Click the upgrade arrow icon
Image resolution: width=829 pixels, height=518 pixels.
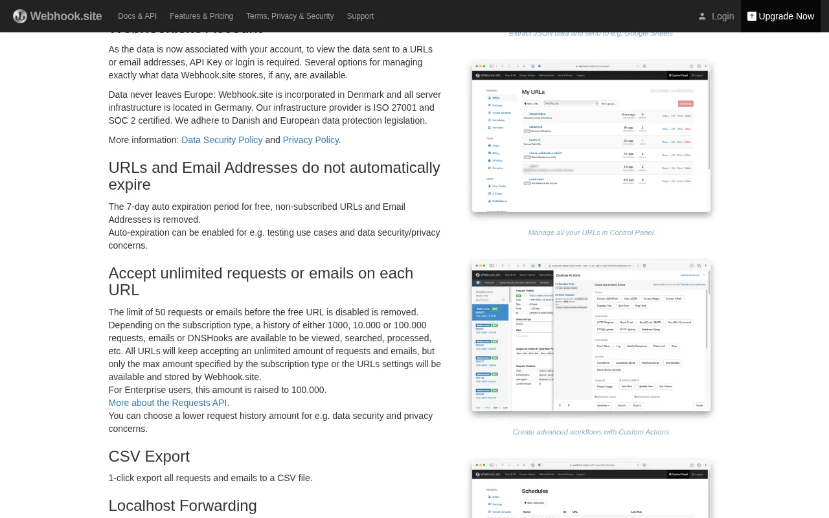(x=751, y=16)
